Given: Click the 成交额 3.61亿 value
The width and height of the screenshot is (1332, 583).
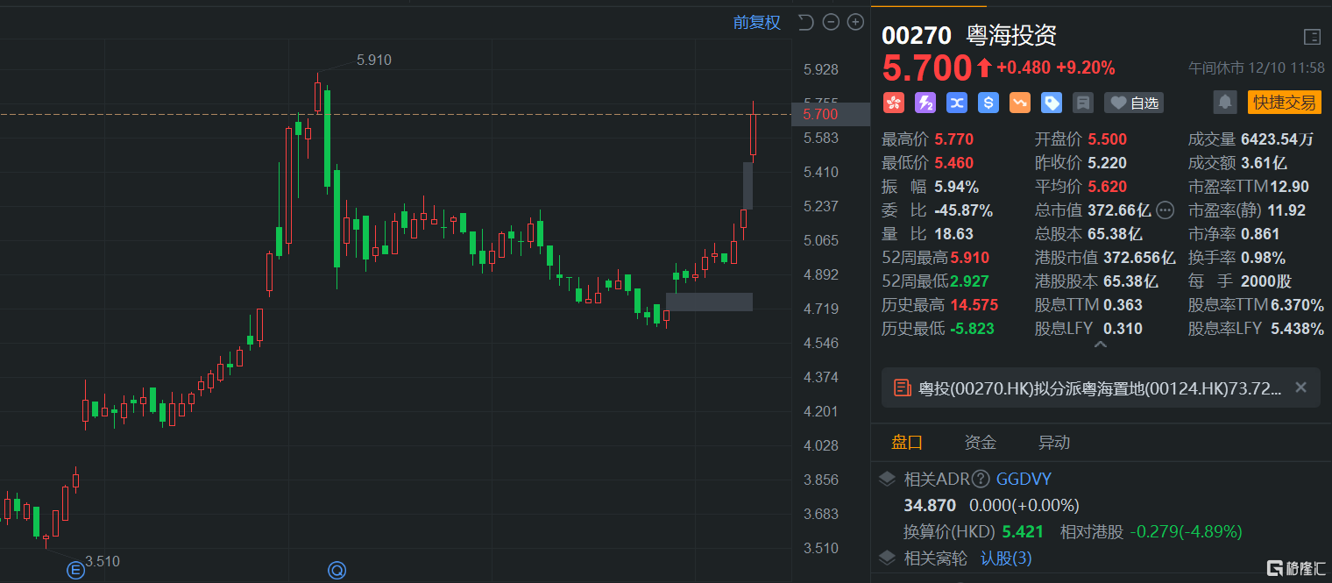Looking at the screenshot, I should click(x=1266, y=162).
